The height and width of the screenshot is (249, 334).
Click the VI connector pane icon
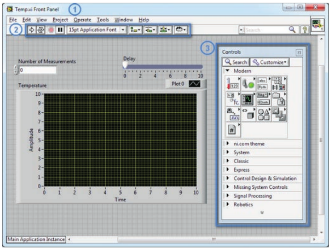[318, 25]
